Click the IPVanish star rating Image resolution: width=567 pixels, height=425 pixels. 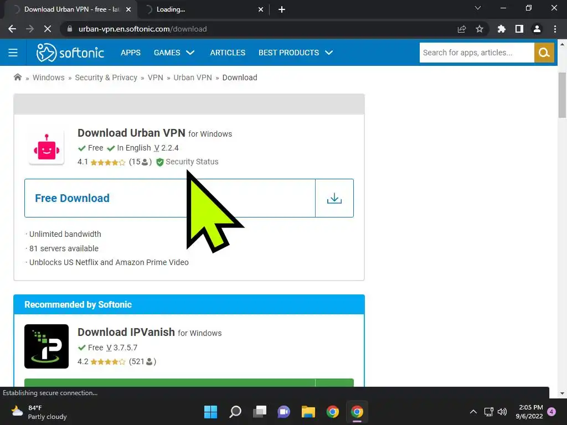coord(108,362)
